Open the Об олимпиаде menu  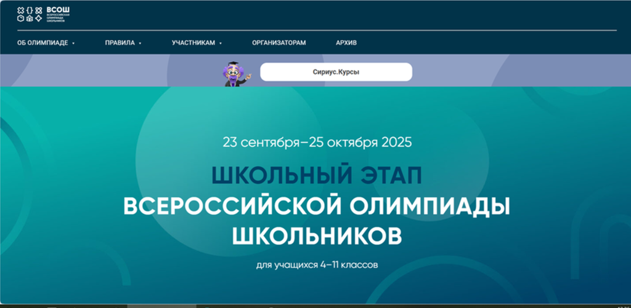pyautogui.click(x=43, y=43)
